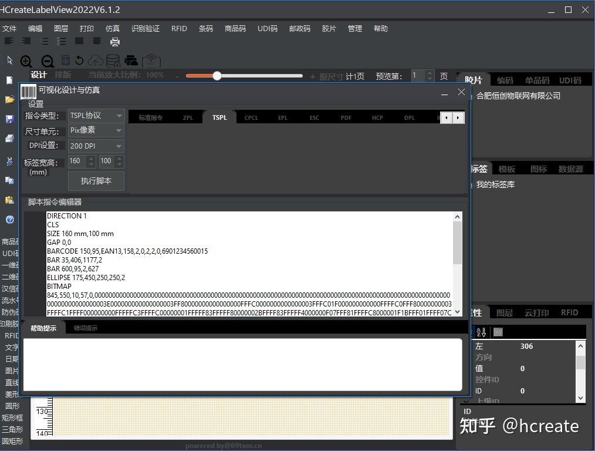Screen dimensions: 595x451
Task: Click the blue help question mark icon
Action: pos(10,220)
